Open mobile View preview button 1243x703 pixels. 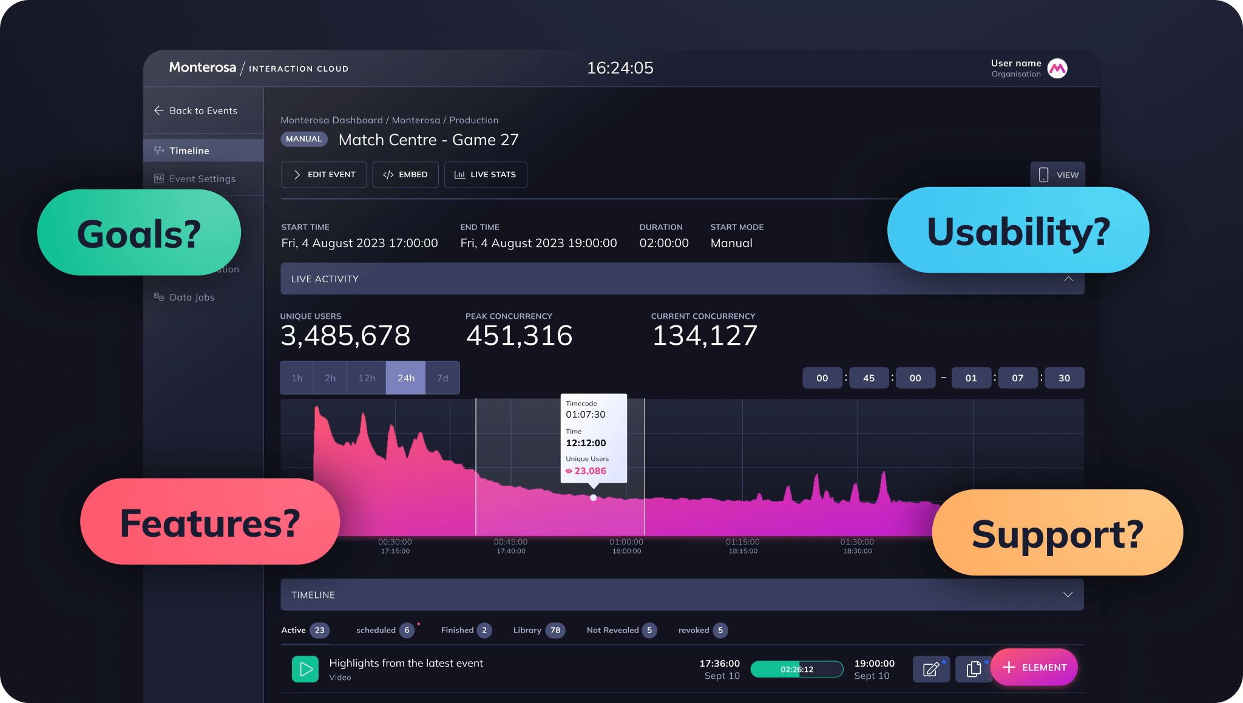point(1058,175)
